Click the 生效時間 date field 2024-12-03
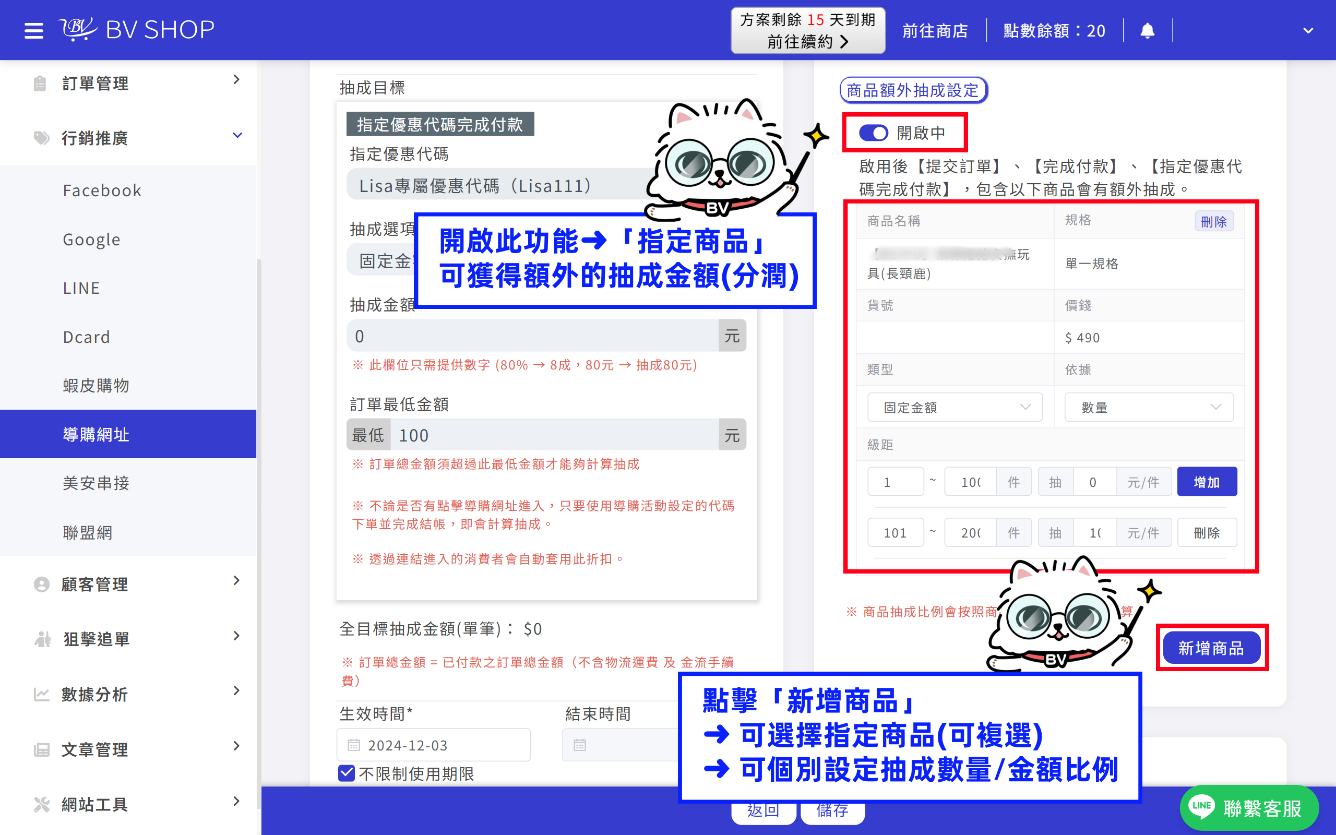Viewport: 1336px width, 835px height. pyautogui.click(x=433, y=744)
